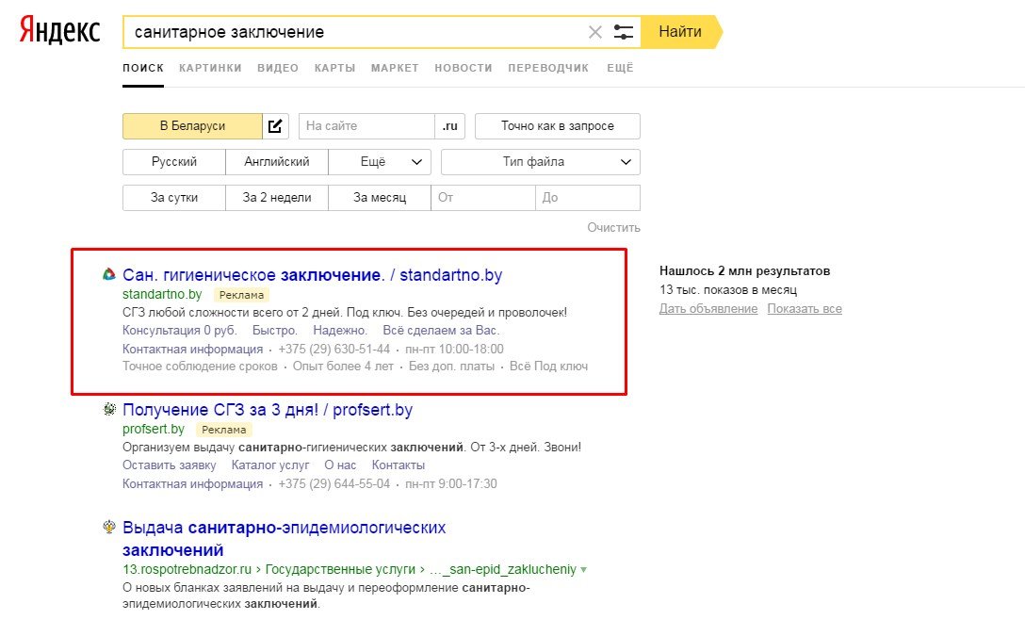
Task: Click the Найти search button
Action: coord(680,32)
